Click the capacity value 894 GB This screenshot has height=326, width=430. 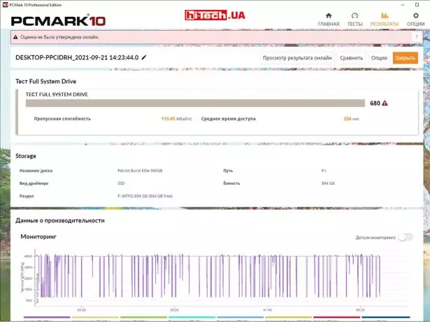click(x=328, y=183)
